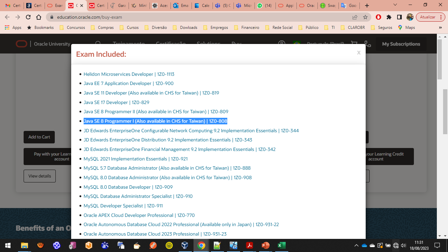Switch to the Calendar tab
The height and width of the screenshot is (252, 448).
click(202, 6)
